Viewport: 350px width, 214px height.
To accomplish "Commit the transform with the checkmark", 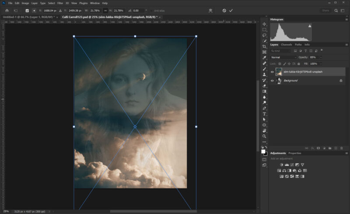I will click(231, 11).
